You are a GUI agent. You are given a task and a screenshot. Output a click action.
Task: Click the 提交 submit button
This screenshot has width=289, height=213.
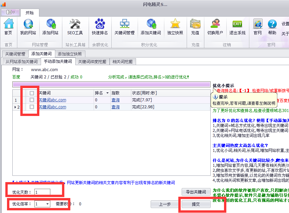[x=196, y=204]
